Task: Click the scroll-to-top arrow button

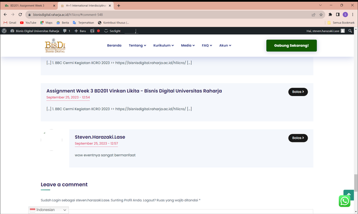Action: click(x=348, y=194)
